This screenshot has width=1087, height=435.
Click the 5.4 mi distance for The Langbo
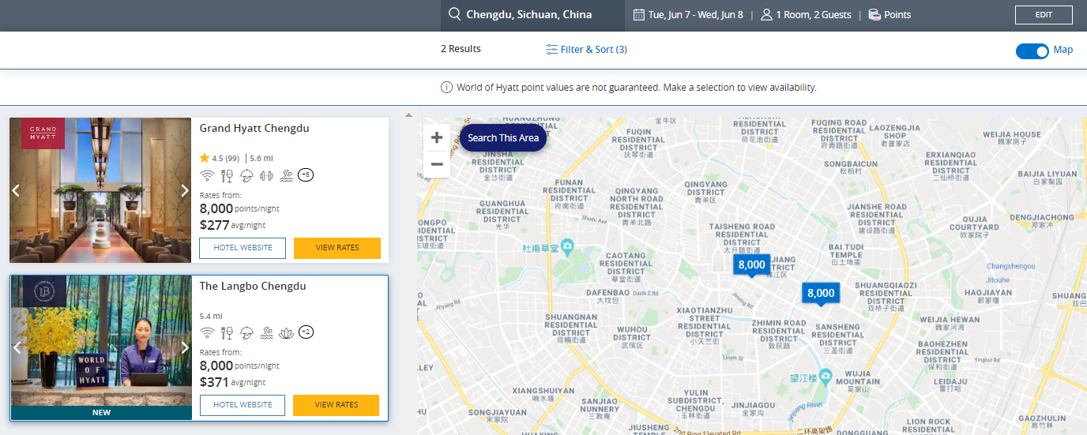[x=211, y=316]
